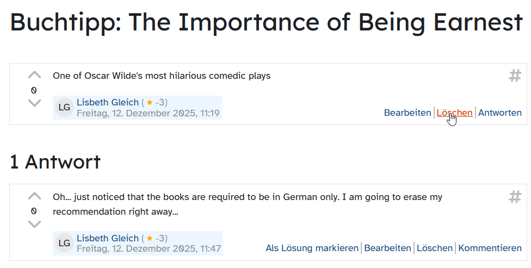Click Löschen on the question post
Image resolution: width=531 pixels, height=268 pixels.
tap(454, 113)
